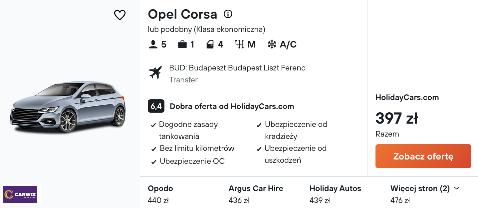Click the Opel Corsa title
This screenshot has width=478, height=208.
(x=182, y=14)
